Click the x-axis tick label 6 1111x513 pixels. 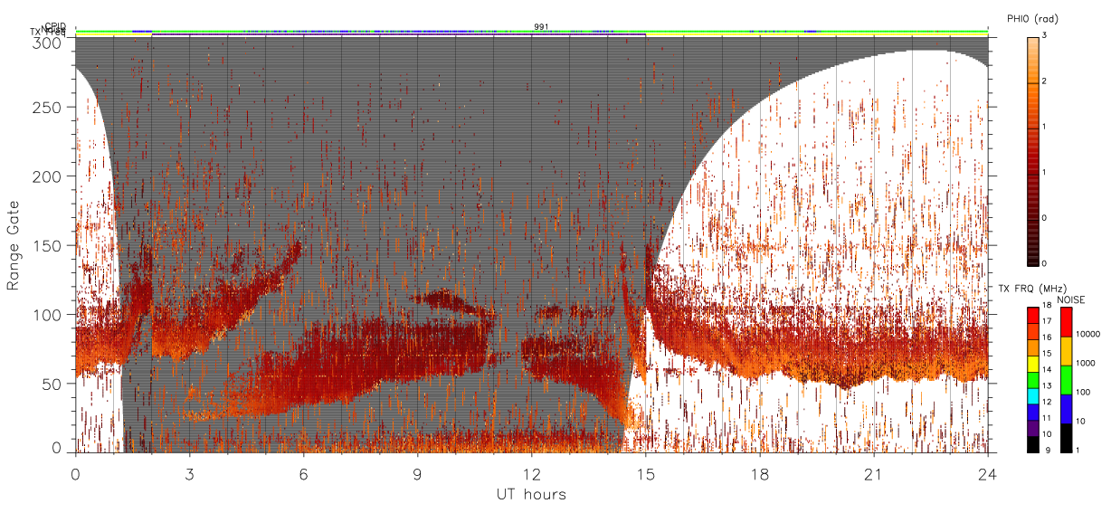(x=303, y=474)
